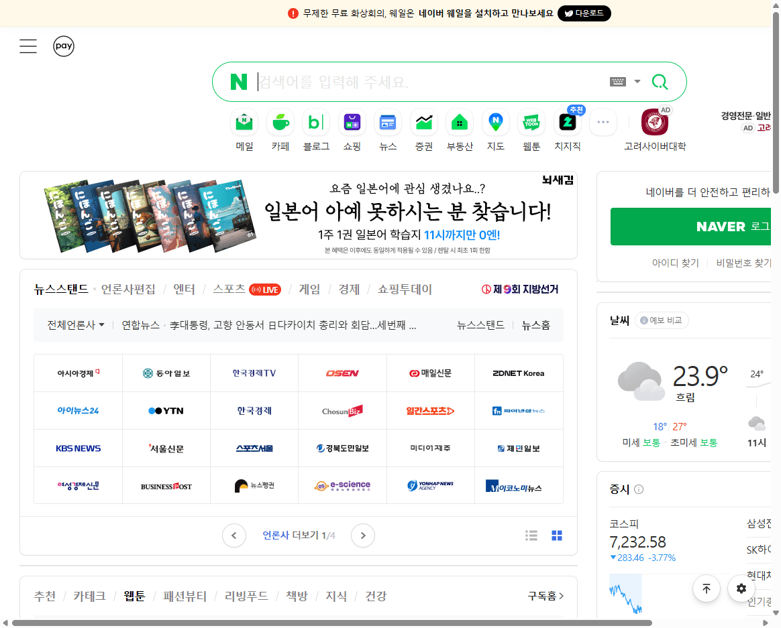Open the Chosun Biz press logo
This screenshot has width=781, height=628.
(x=343, y=411)
